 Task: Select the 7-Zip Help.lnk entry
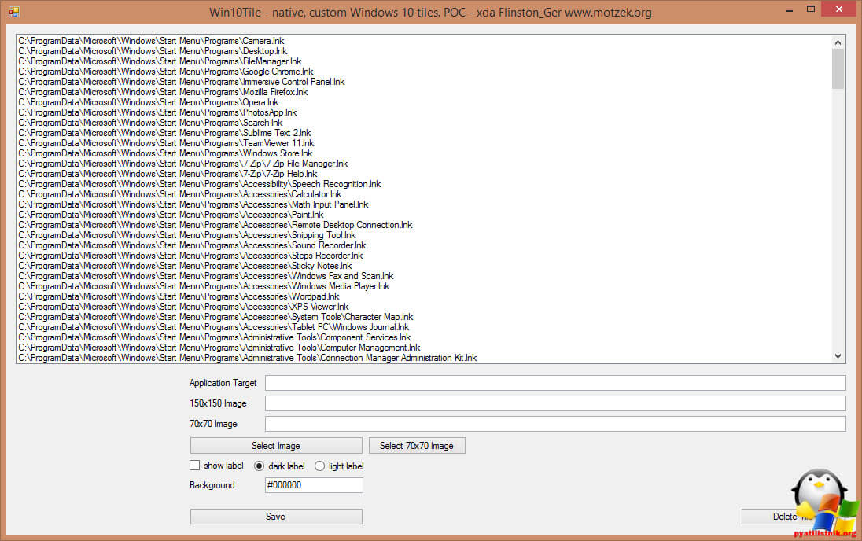pos(168,174)
